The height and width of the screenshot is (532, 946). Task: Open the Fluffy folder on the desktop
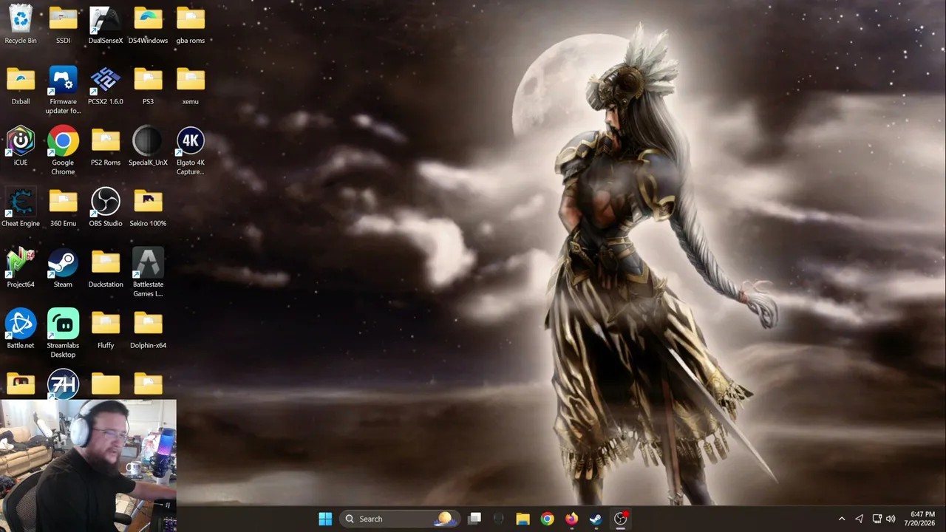click(x=106, y=330)
